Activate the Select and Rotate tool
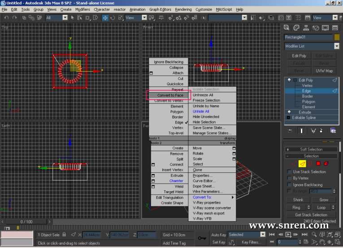This screenshot has height=248, width=343. pyautogui.click(x=113, y=18)
